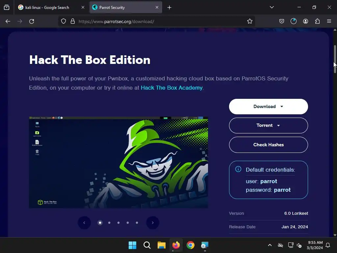Click the release date Jan 24, 2024
Image resolution: width=337 pixels, height=253 pixels.
pyautogui.click(x=295, y=227)
